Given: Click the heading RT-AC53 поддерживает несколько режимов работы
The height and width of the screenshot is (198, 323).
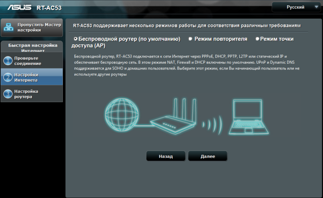Looking at the screenshot, I should pyautogui.click(x=187, y=26).
